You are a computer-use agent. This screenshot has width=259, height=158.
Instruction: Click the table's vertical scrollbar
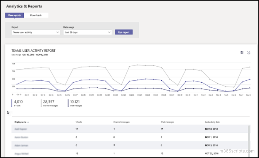(249, 141)
